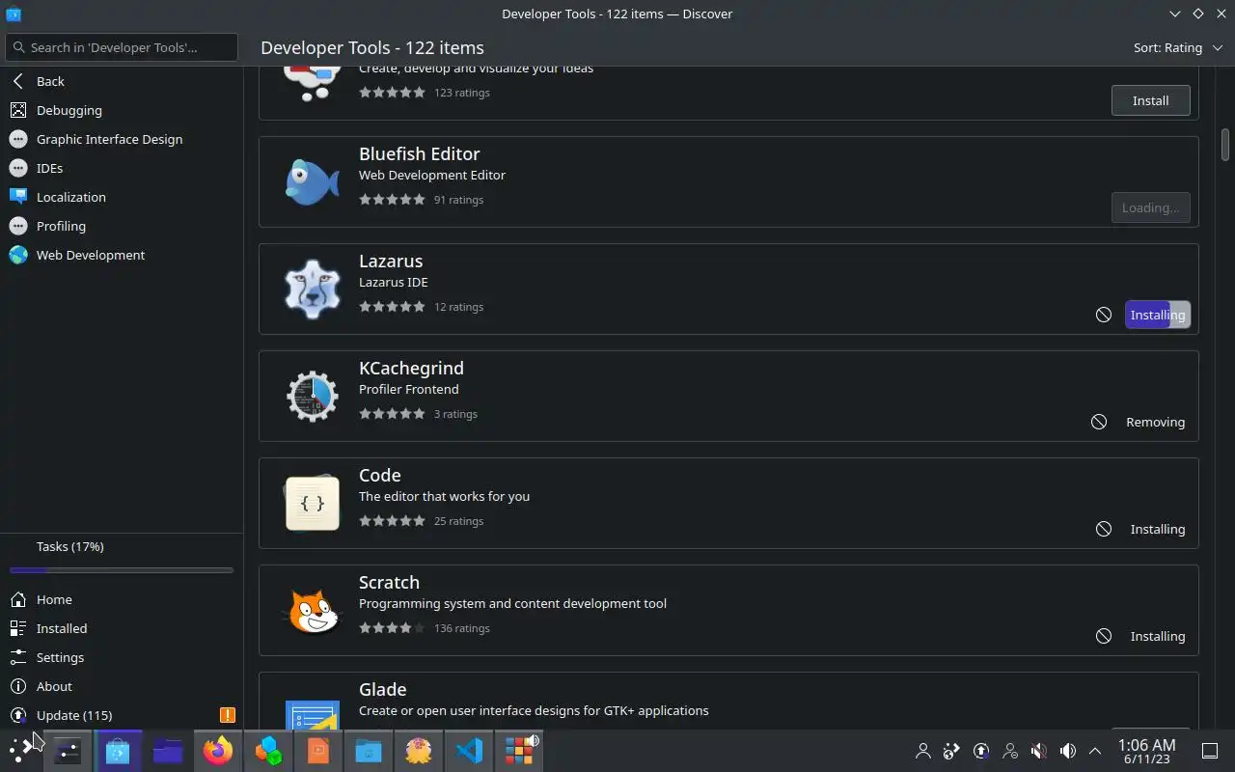
Task: Open the Sort: Rating dropdown
Action: [1178, 47]
